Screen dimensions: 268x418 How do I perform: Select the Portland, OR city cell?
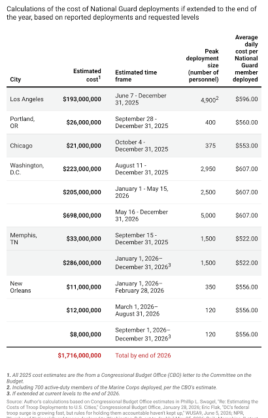22,122
